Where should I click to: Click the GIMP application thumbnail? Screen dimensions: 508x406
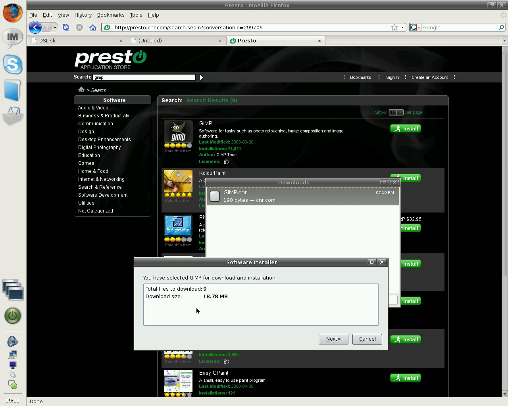[178, 132]
